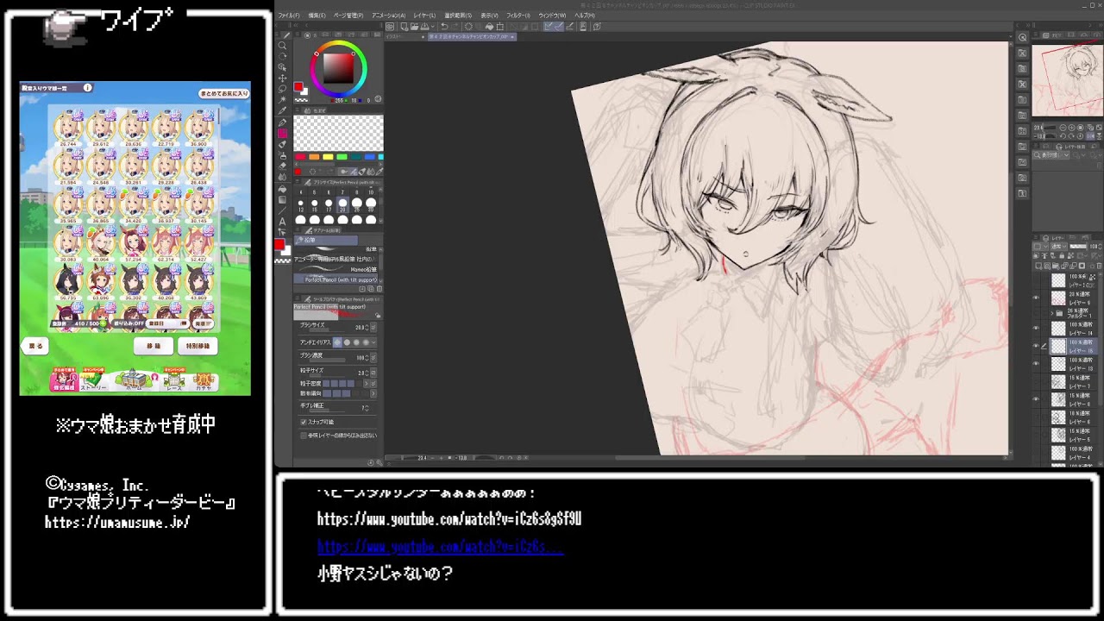Open the layer blending mode dropdown

(x=1059, y=247)
